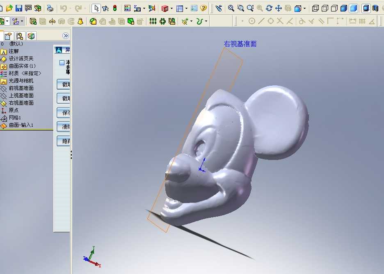Select 曲面实体(1) folder in tree
Screen dimensions: 384x274
click(x=22, y=66)
